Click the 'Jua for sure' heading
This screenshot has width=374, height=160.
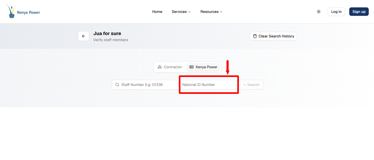[107, 33]
